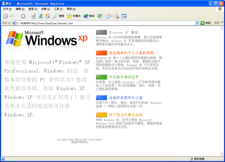Refresh the current page
The image size is (225, 162).
tap(41, 16)
